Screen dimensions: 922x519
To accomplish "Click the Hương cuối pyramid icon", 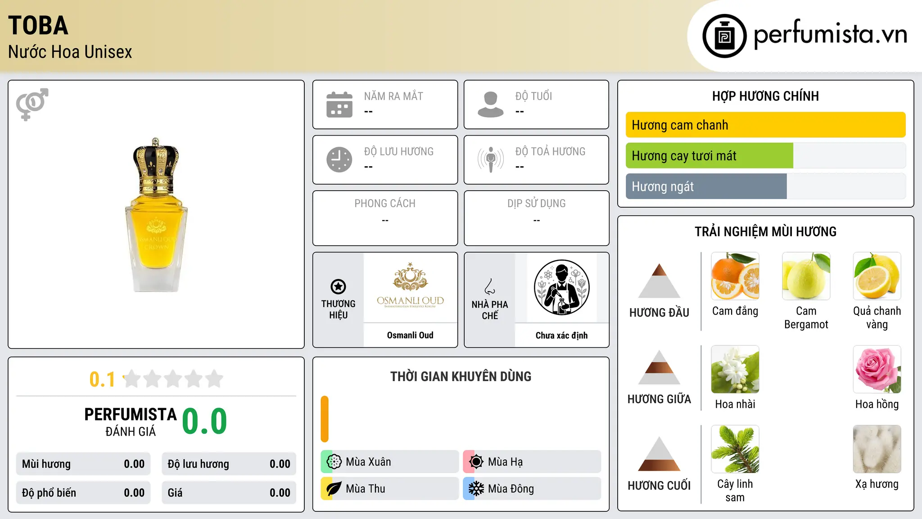I will tap(659, 454).
